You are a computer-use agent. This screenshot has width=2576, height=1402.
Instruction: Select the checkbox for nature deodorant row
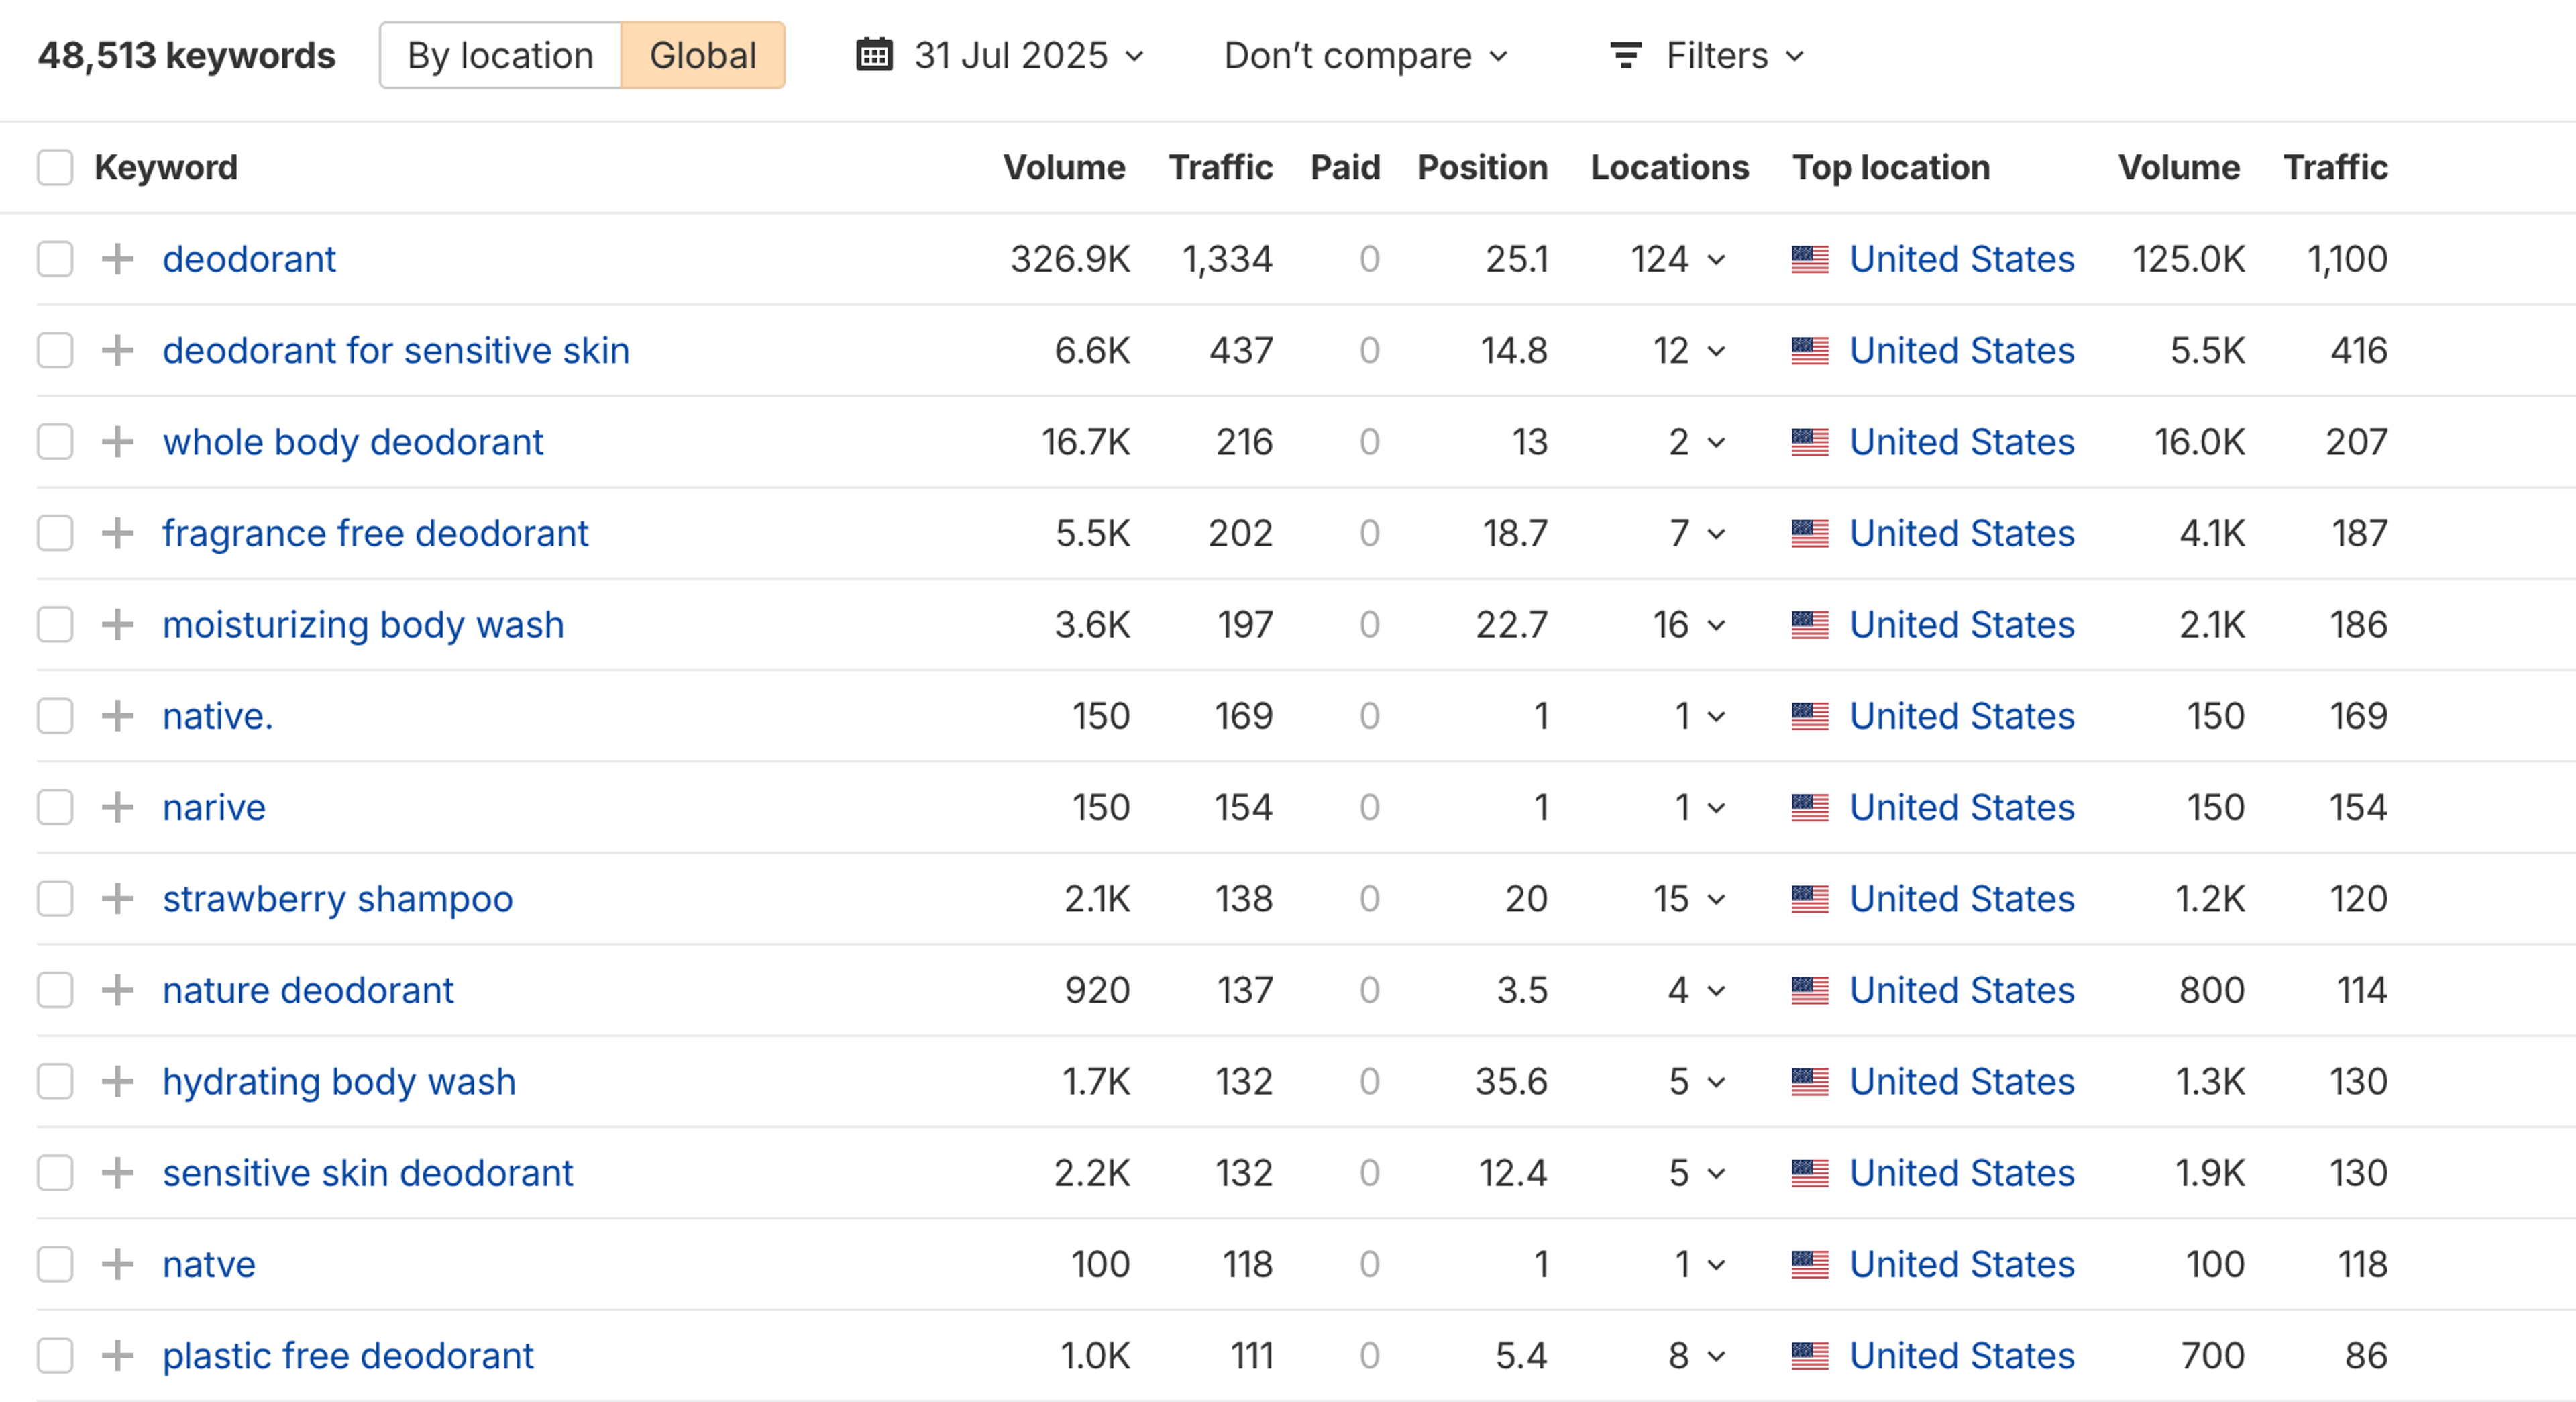click(55, 991)
